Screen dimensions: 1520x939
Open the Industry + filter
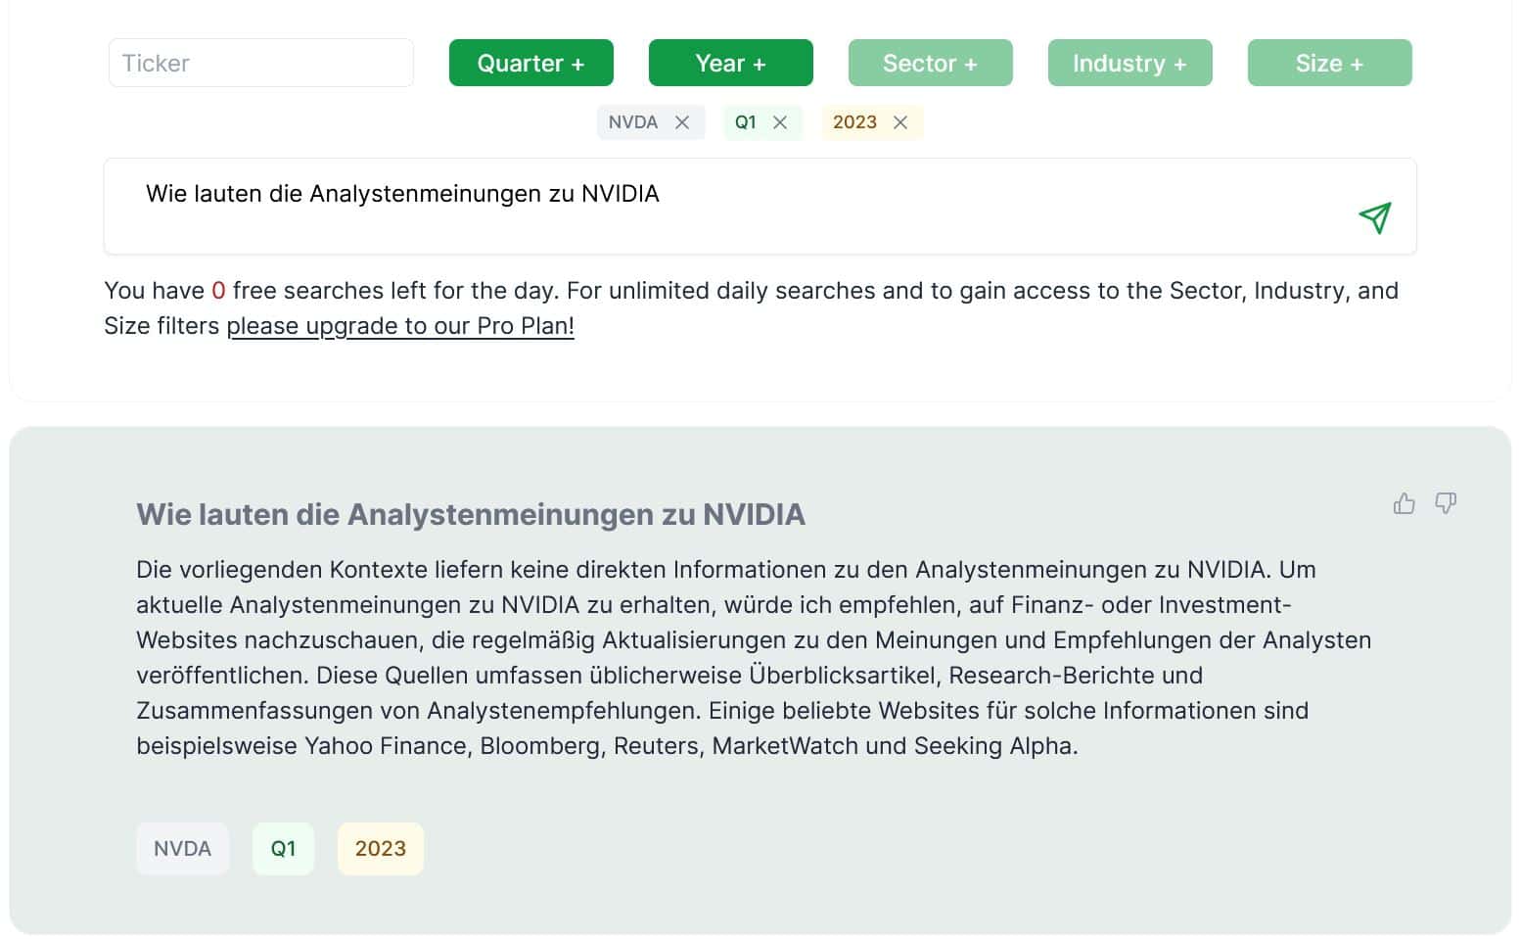tap(1130, 63)
